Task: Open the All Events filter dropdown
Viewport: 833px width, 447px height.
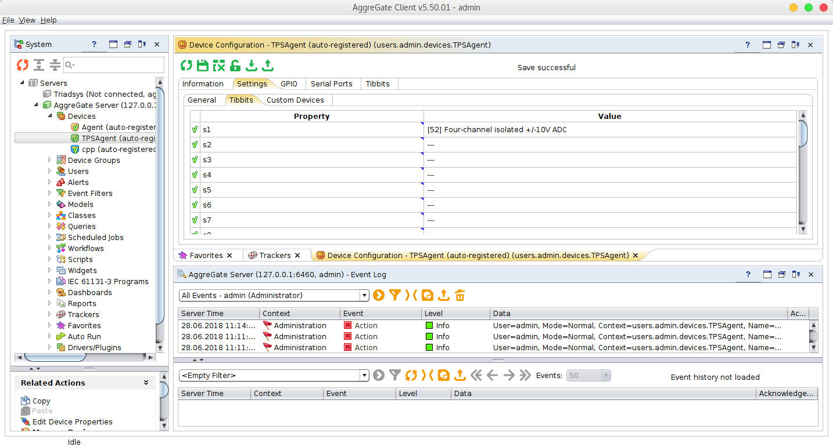Action: tap(365, 296)
